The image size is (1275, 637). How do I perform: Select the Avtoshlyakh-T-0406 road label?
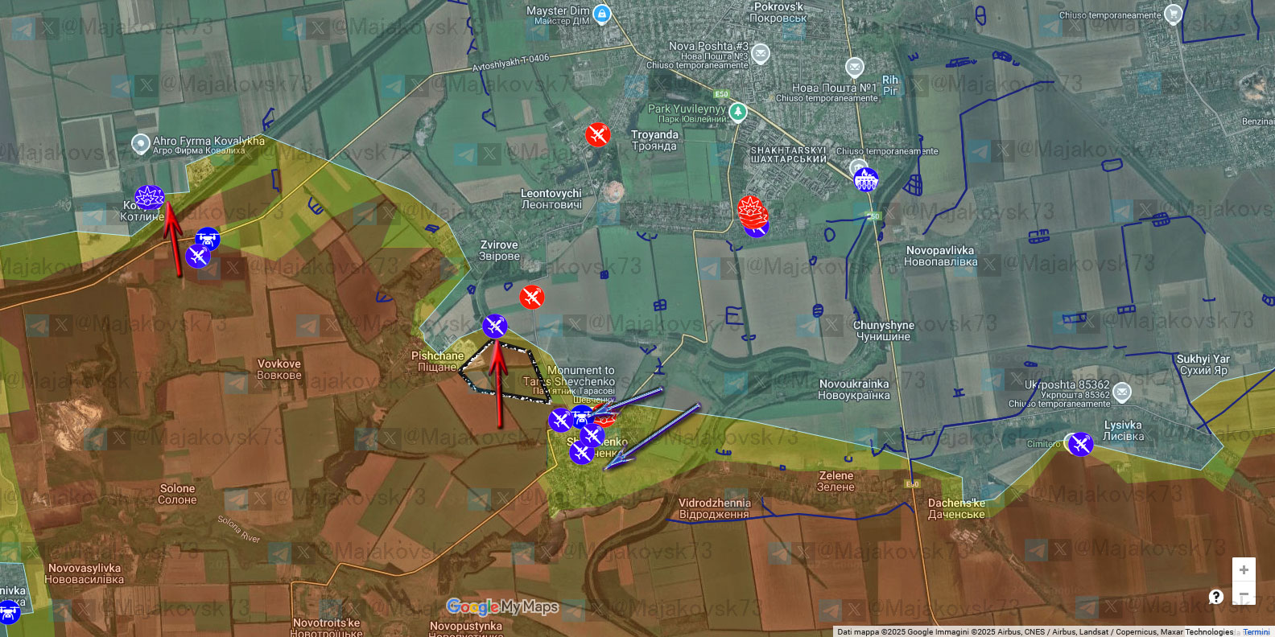tap(510, 63)
